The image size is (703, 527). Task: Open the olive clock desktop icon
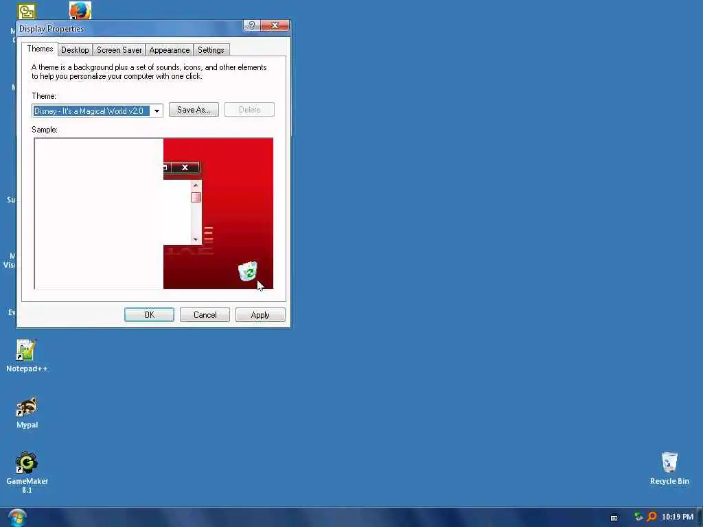[27, 11]
